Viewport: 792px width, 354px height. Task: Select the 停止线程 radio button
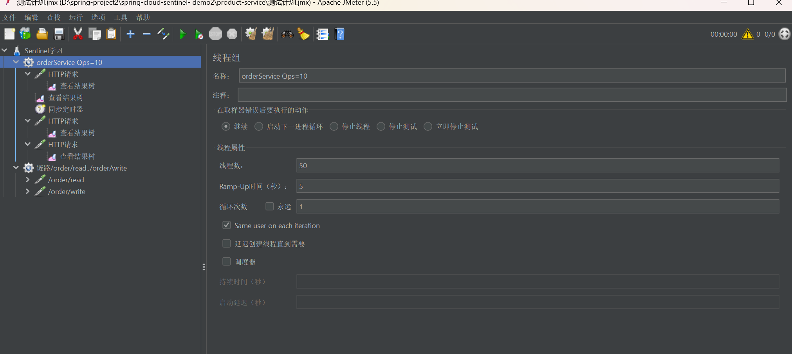click(334, 126)
